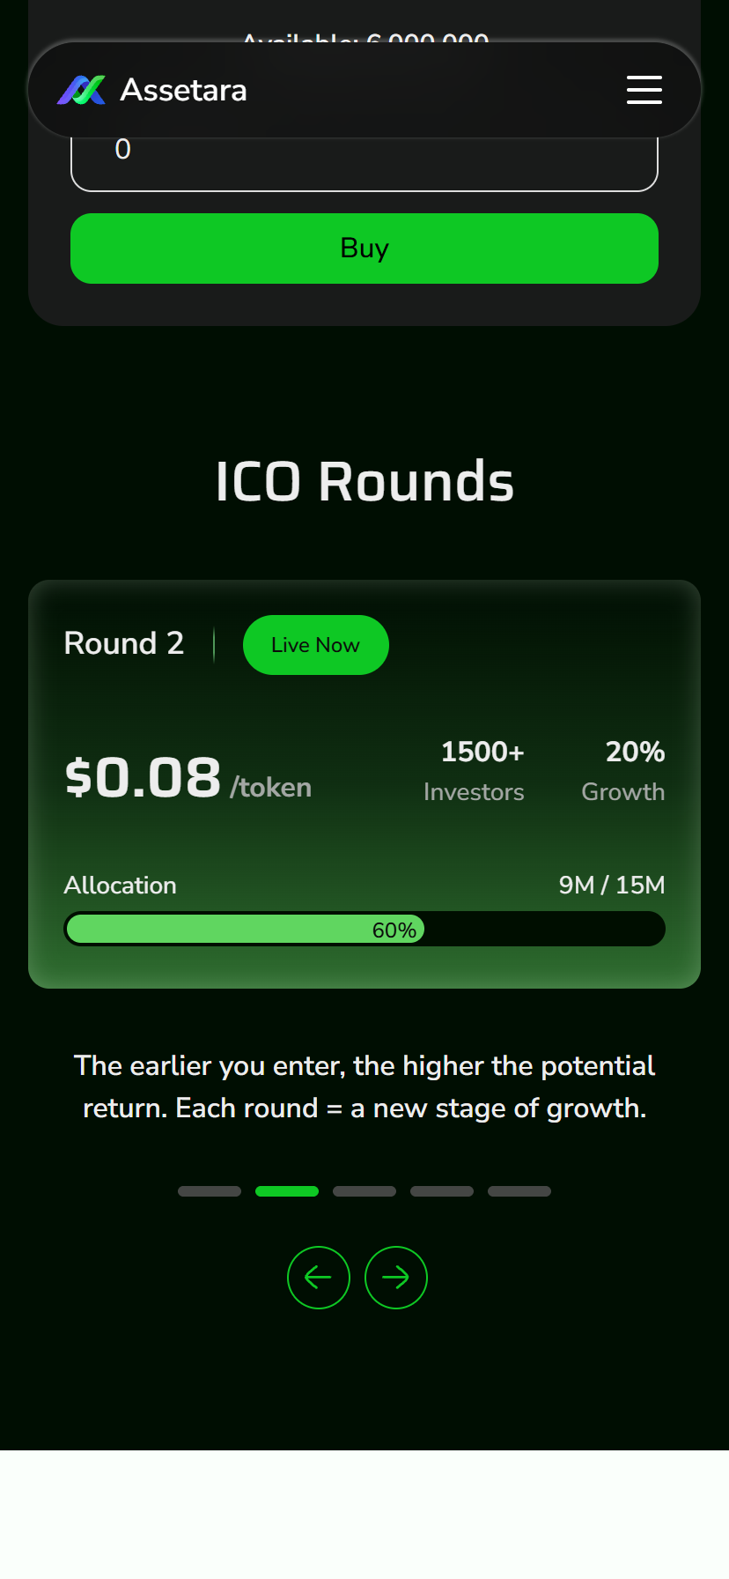Jump to the fourth carousel pagination dash
This screenshot has height=1579, width=729.
pos(442,1191)
